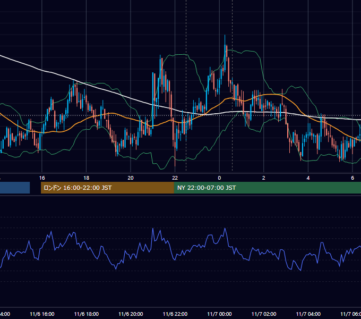Select the ロンドン 16:00-22:00 JST session bar
The height and width of the screenshot is (319, 361).
click(x=107, y=188)
